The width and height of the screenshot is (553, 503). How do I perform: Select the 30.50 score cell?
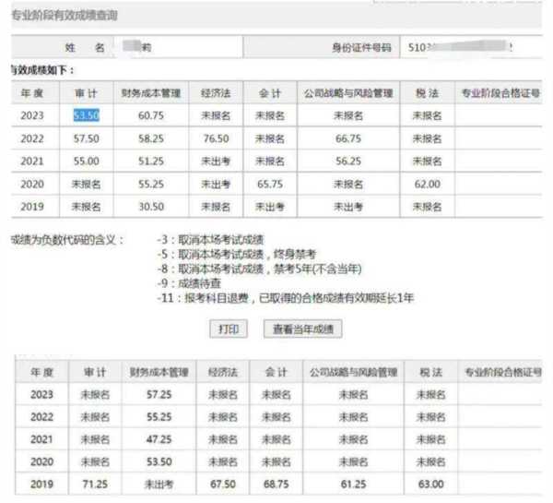[x=151, y=207]
